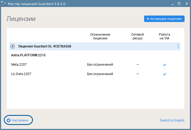Click the Работа на VM column header
The image size is (191, 130).
click(x=164, y=36)
